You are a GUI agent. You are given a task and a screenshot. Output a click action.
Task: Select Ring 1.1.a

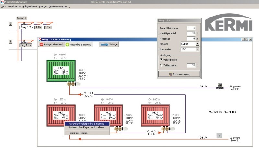(x=26, y=45)
